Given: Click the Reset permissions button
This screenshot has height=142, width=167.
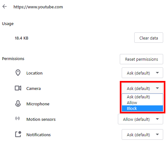Looking at the screenshot, I should click(141, 59).
